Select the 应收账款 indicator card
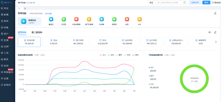 [127, 42]
